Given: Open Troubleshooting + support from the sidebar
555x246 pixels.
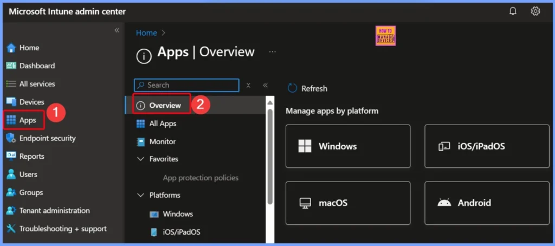Looking at the screenshot, I should [63, 229].
